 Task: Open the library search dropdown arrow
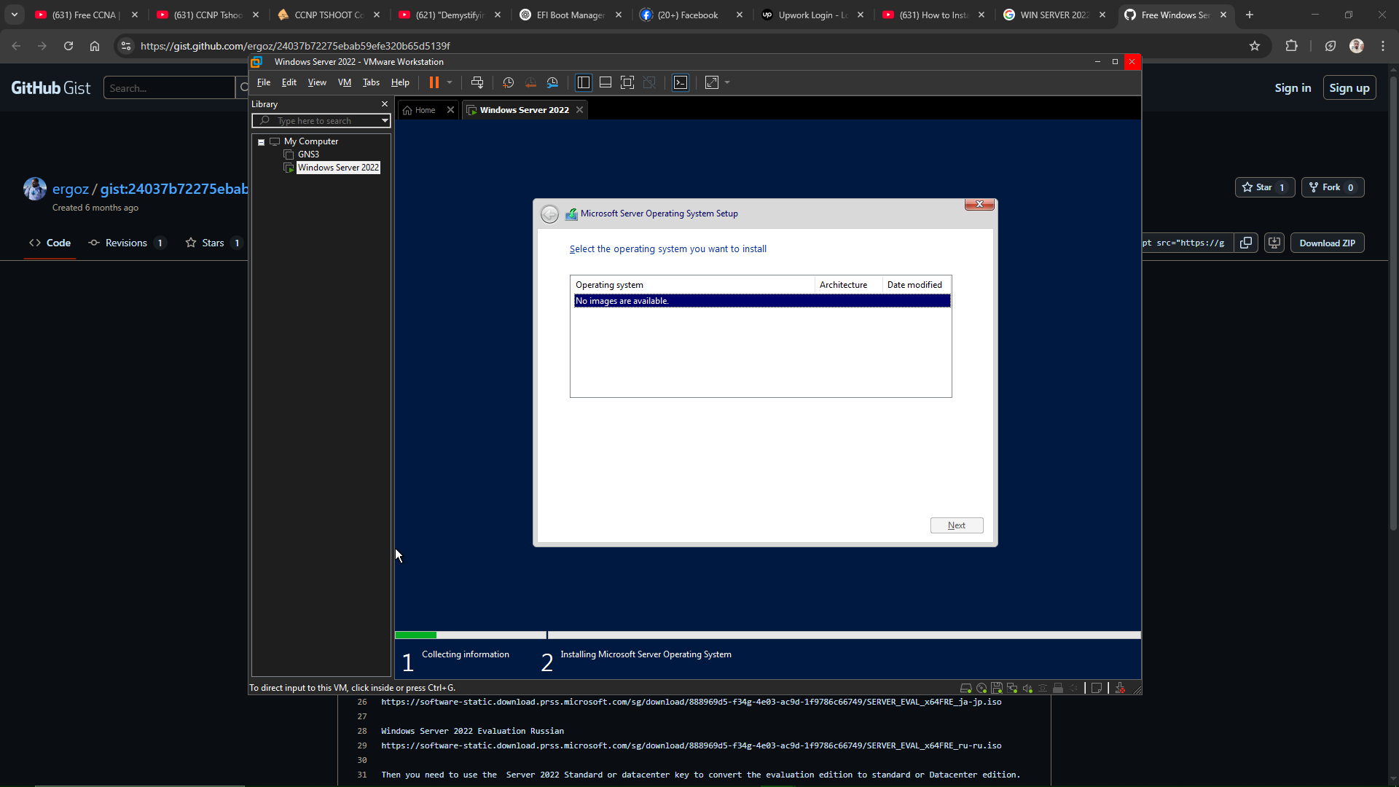click(385, 121)
